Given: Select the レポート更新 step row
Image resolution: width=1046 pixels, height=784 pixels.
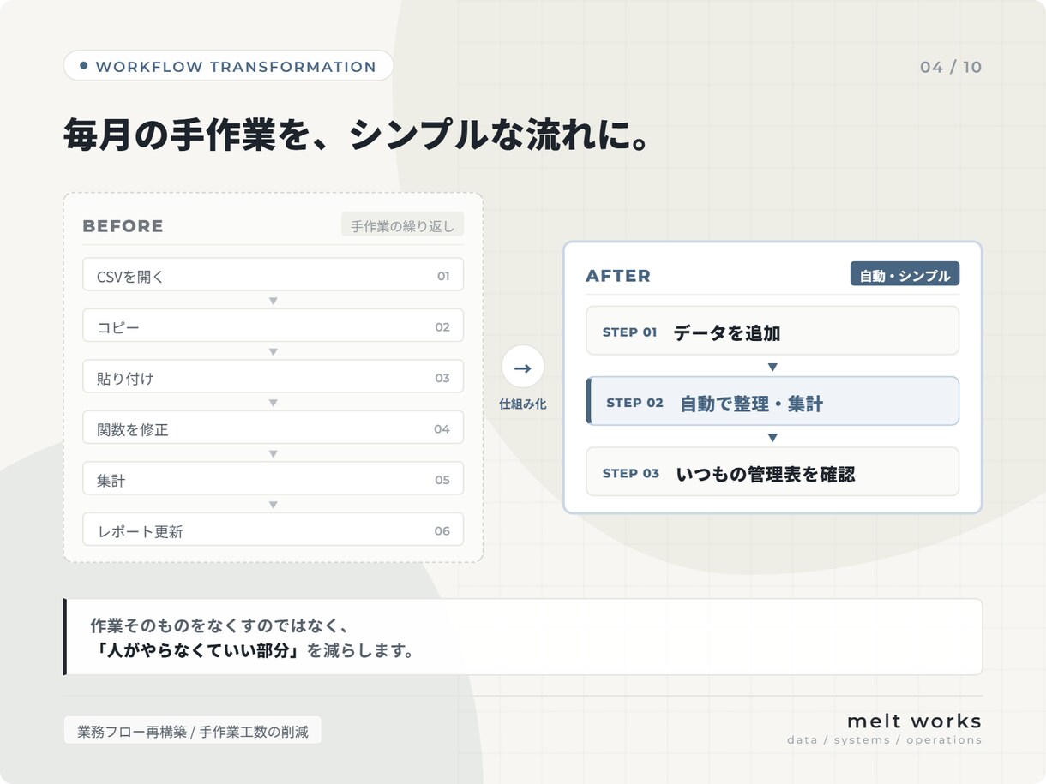Looking at the screenshot, I should (273, 530).
